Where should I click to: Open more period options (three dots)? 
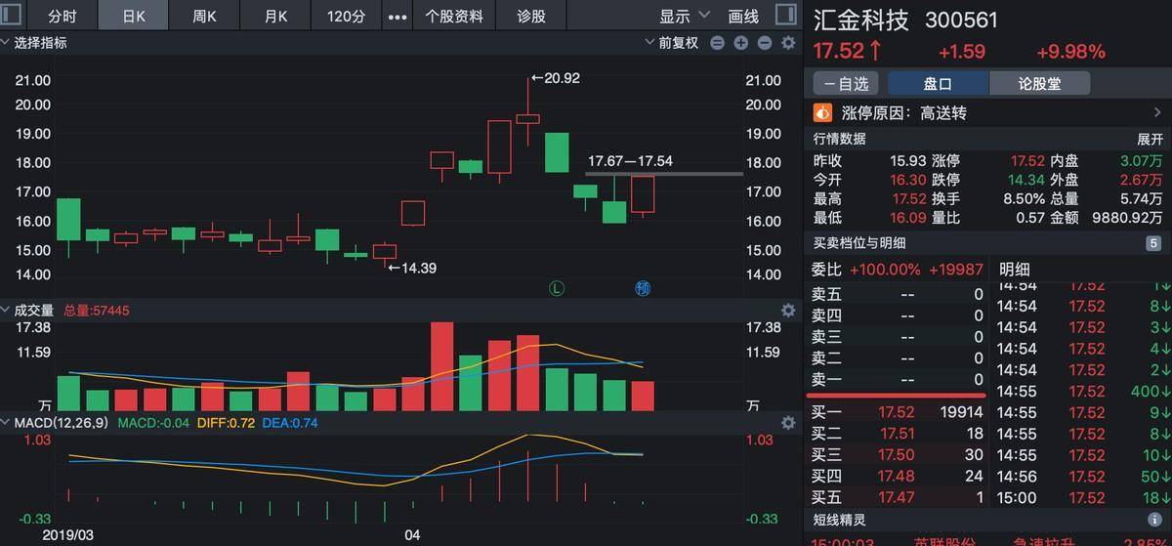[x=398, y=17]
